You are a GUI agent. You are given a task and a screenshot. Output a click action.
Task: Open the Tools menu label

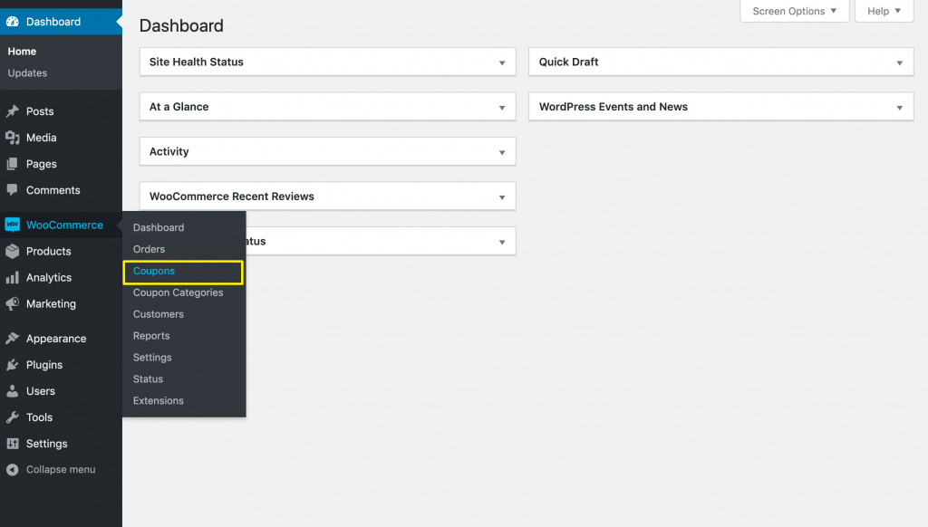tap(39, 417)
